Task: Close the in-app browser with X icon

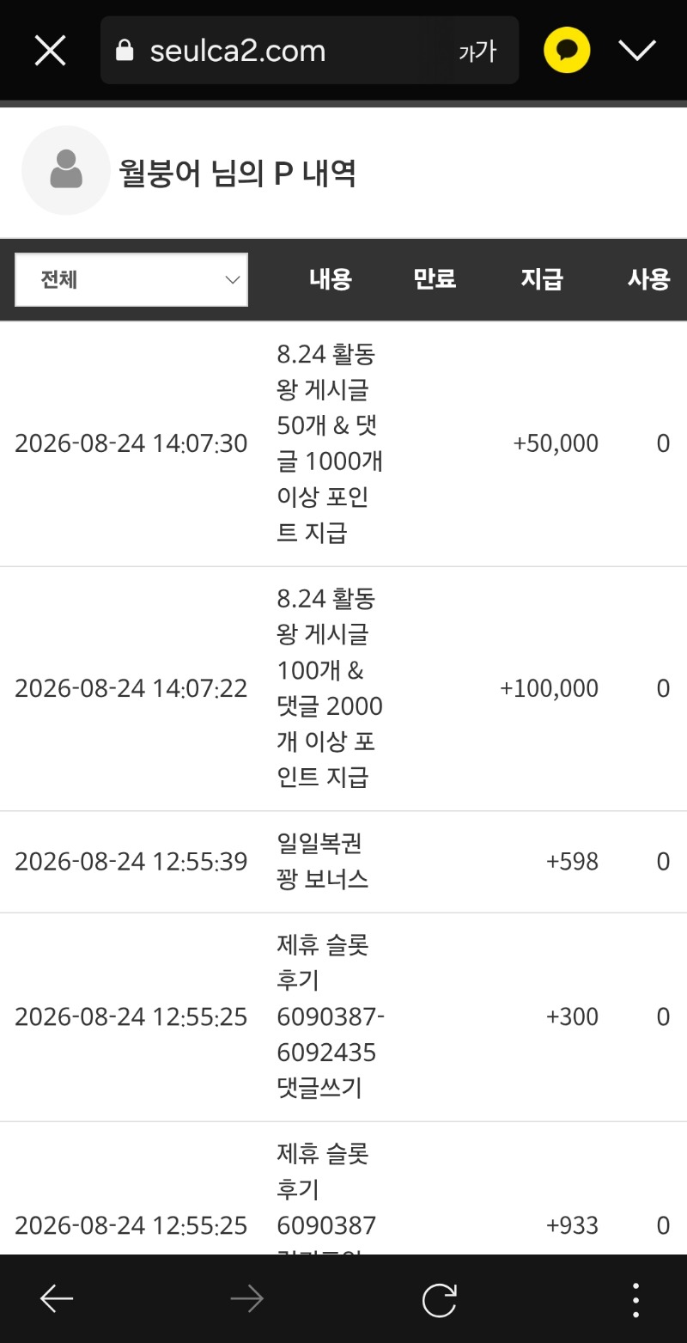Action: pyautogui.click(x=50, y=51)
